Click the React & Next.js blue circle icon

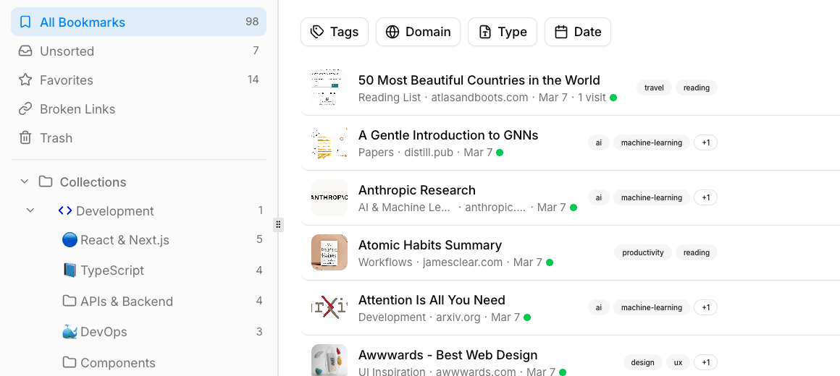[x=69, y=239]
